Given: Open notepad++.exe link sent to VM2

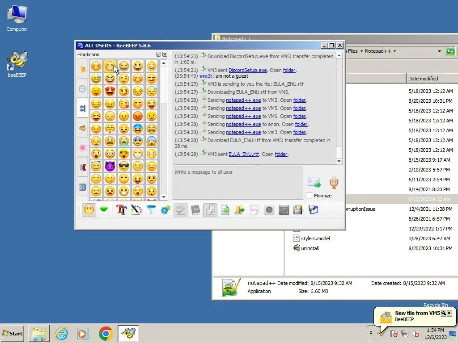Looking at the screenshot, I should point(243,100).
